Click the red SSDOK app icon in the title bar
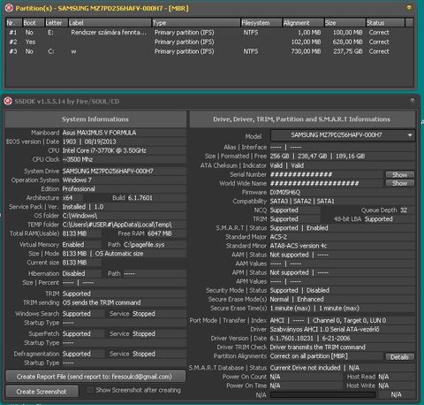The width and height of the screenshot is (424, 405). [8, 102]
